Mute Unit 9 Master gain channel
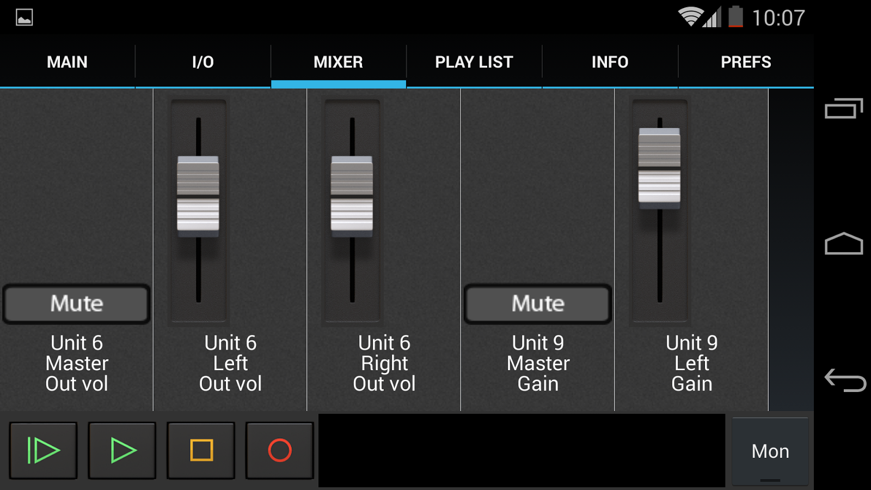This screenshot has width=871, height=490. click(x=537, y=304)
